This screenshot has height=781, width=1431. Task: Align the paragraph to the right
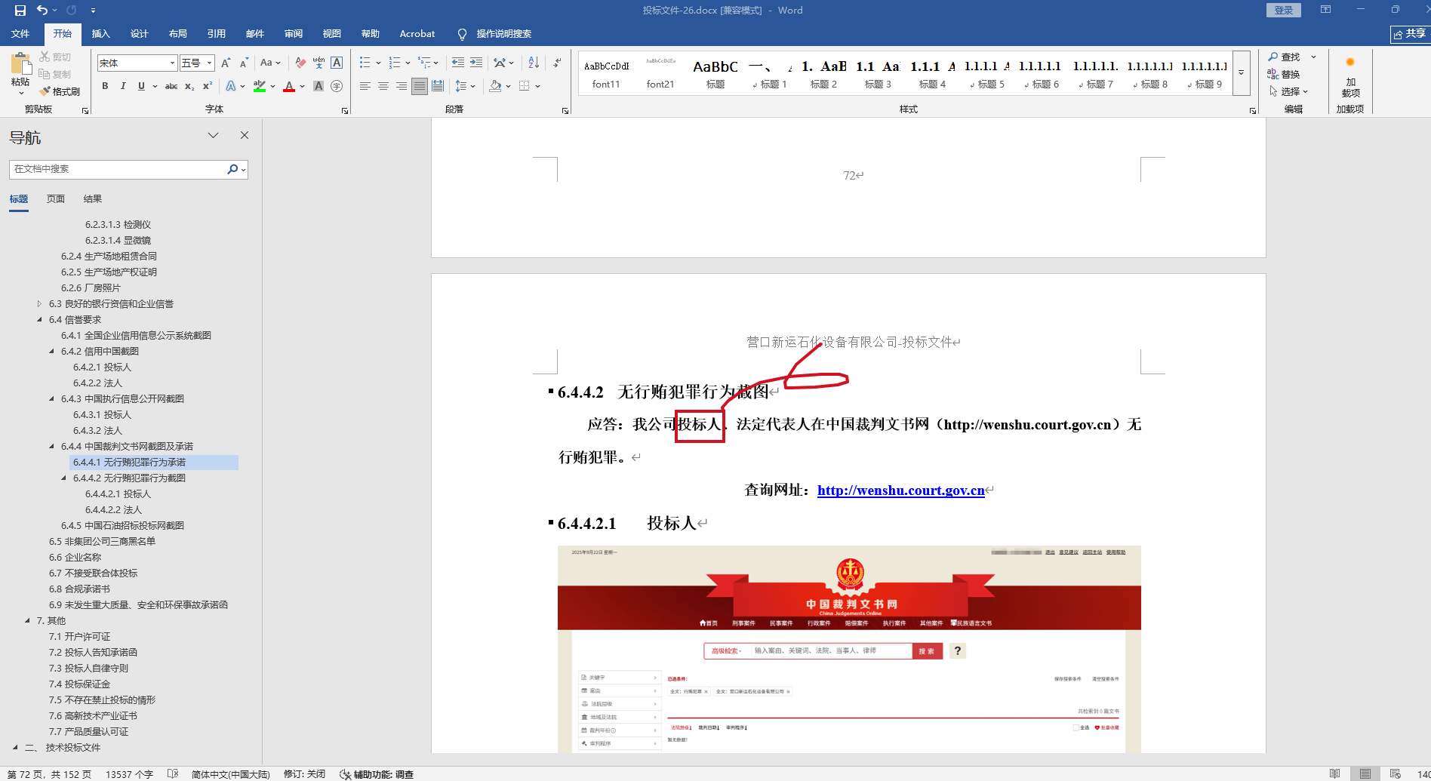[x=402, y=86]
